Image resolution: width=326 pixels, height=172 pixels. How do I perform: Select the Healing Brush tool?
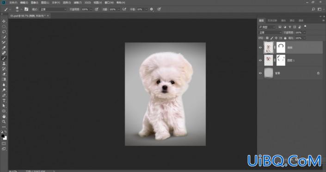point(4,53)
